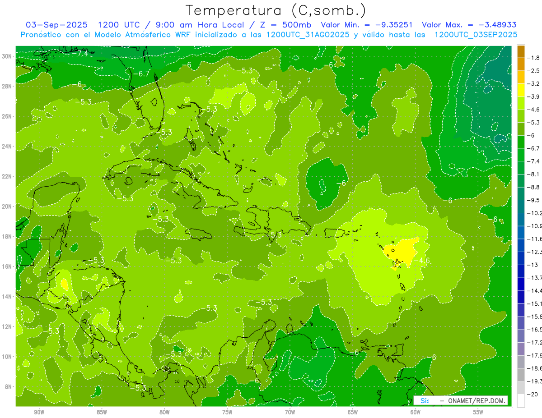542x418 pixels.
Task: Click the '30N' latitude axis label
Action: pos(7,56)
